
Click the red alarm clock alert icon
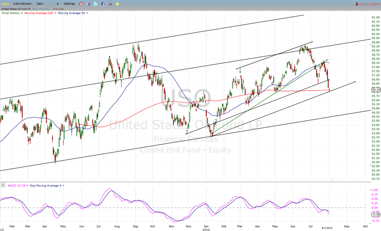[81, 4]
